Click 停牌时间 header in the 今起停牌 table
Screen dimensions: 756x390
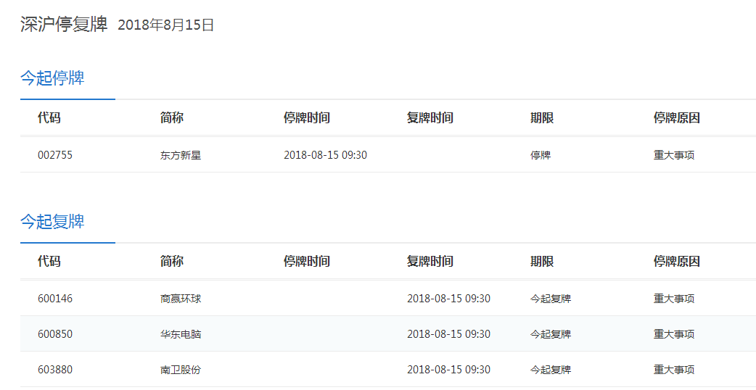307,118
